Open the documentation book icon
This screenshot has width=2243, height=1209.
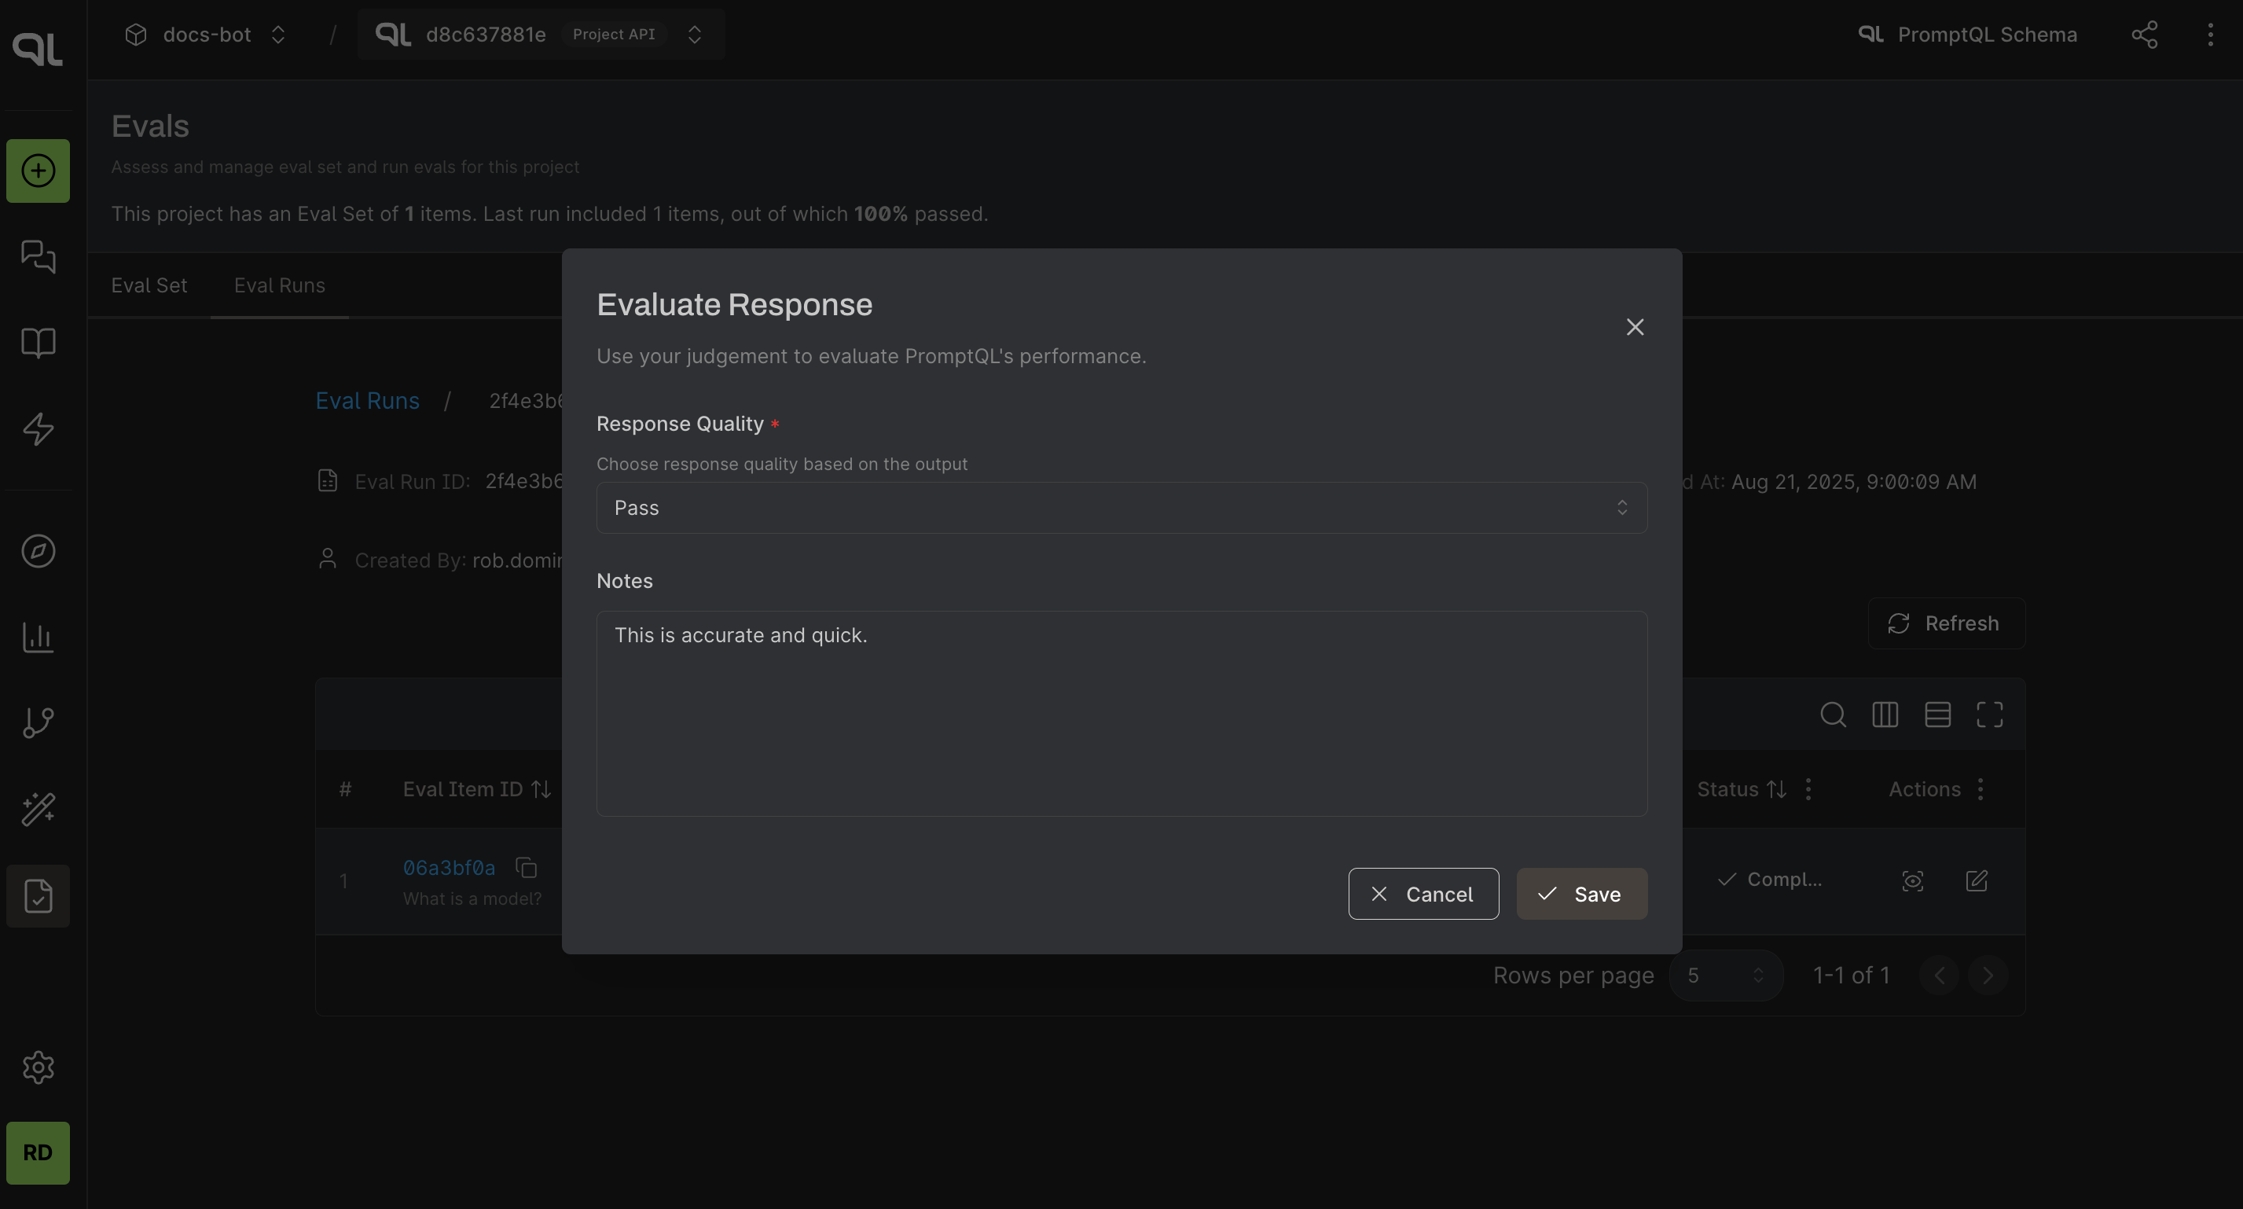coord(38,342)
